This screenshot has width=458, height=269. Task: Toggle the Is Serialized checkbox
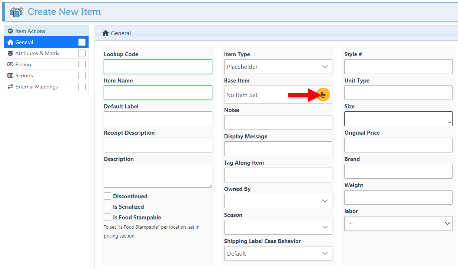coord(107,206)
